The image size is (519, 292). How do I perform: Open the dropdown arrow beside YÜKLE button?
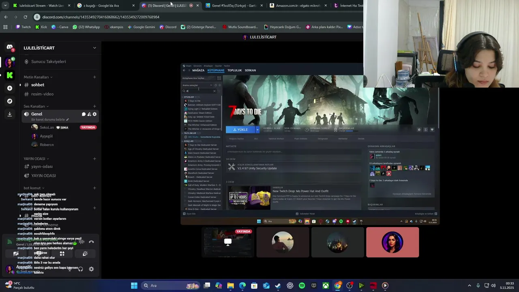pos(257,129)
